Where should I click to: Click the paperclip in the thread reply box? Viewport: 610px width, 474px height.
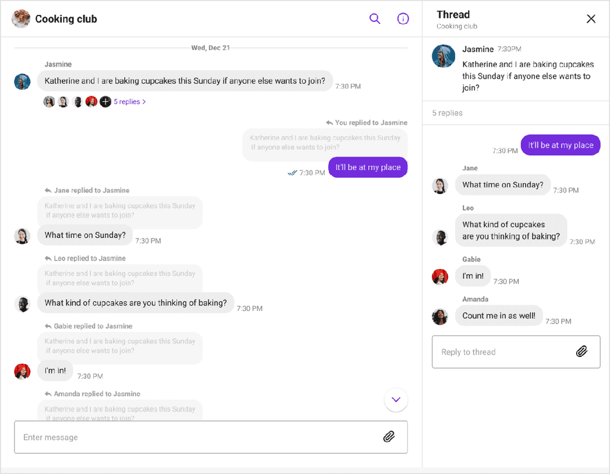coord(582,351)
